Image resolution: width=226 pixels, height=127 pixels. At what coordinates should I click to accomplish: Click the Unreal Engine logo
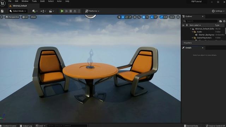pyautogui.click(x=3, y=3)
